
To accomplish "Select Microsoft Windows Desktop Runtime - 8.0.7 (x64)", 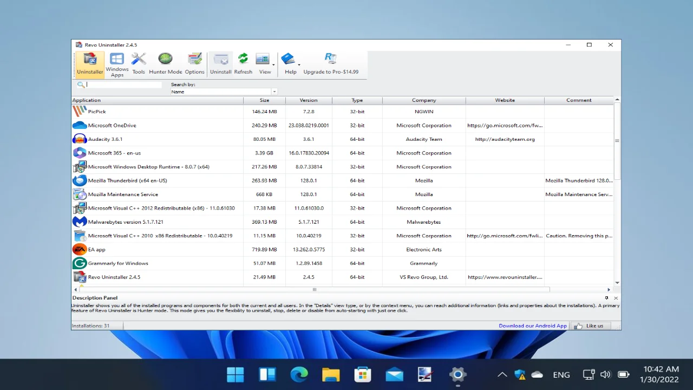I will pyautogui.click(x=343, y=167).
